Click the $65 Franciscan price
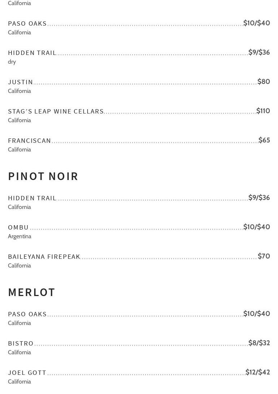 [264, 140]
